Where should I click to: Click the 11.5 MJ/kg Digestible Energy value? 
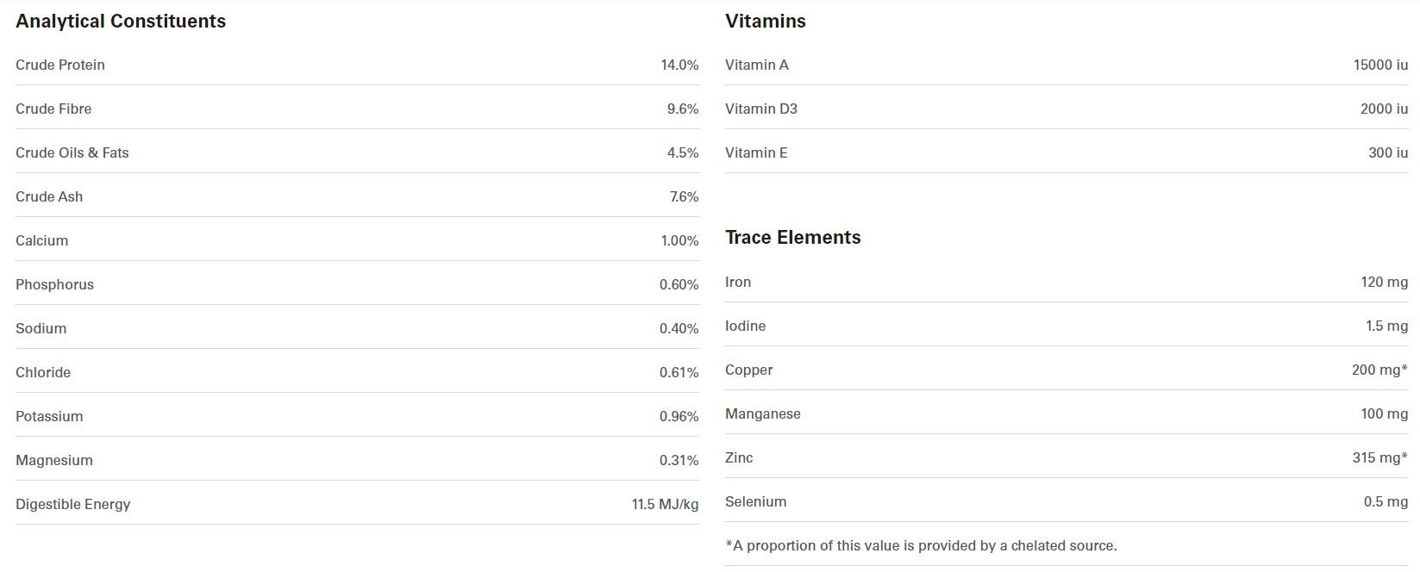point(665,505)
